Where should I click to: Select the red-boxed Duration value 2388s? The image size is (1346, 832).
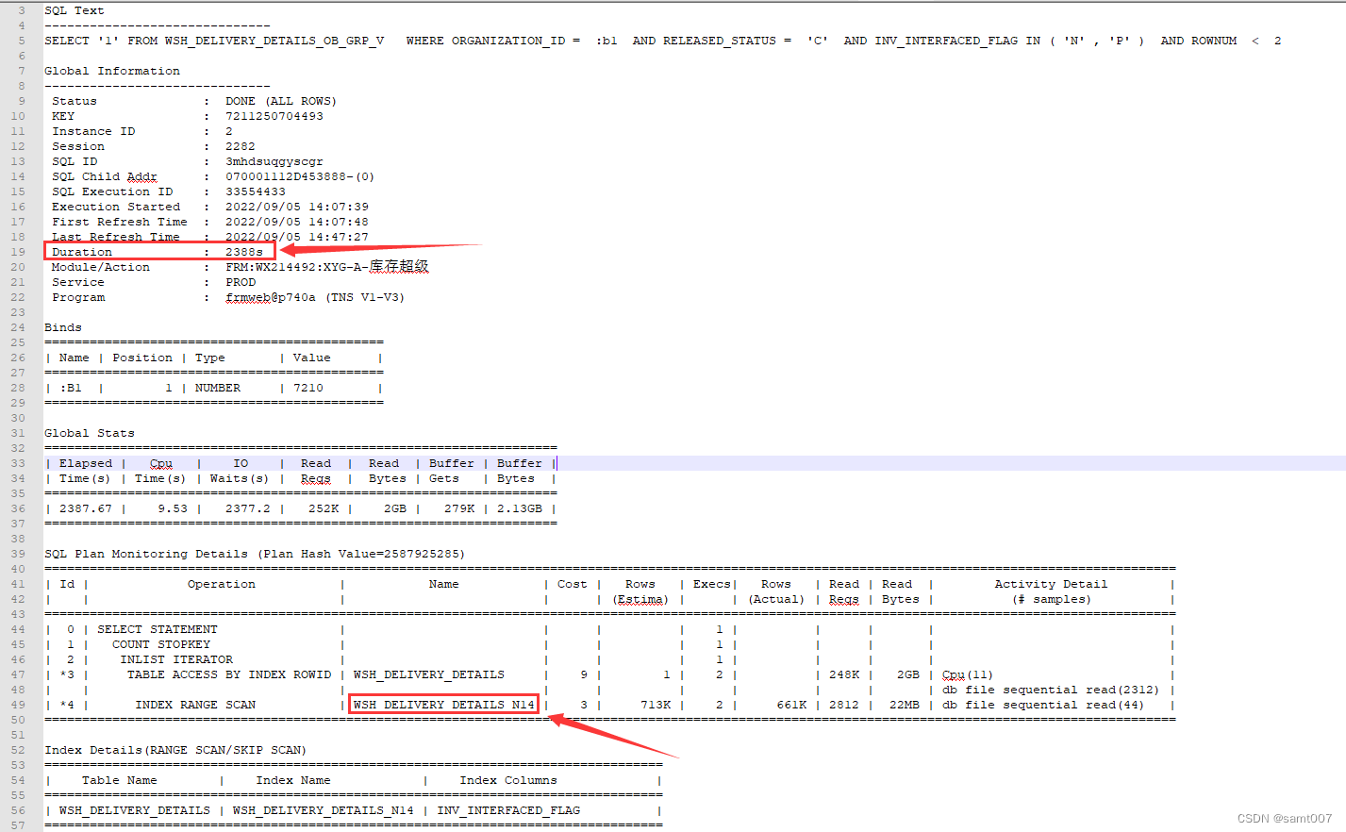pos(244,251)
